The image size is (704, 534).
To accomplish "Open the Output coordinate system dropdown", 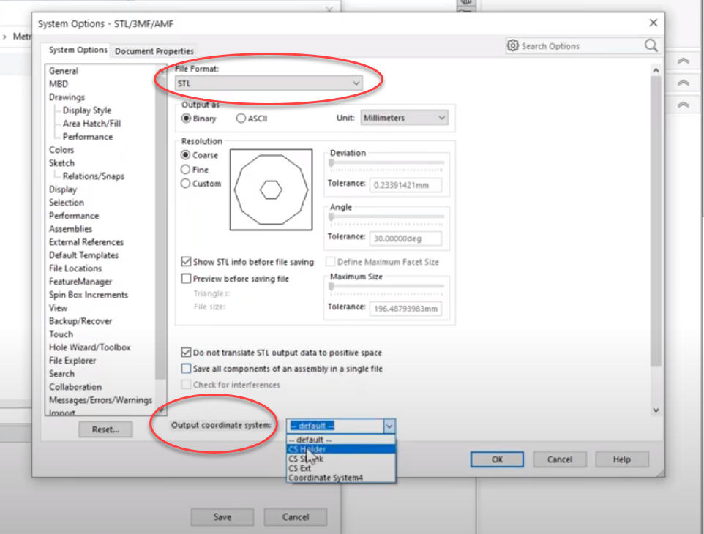I will [389, 425].
